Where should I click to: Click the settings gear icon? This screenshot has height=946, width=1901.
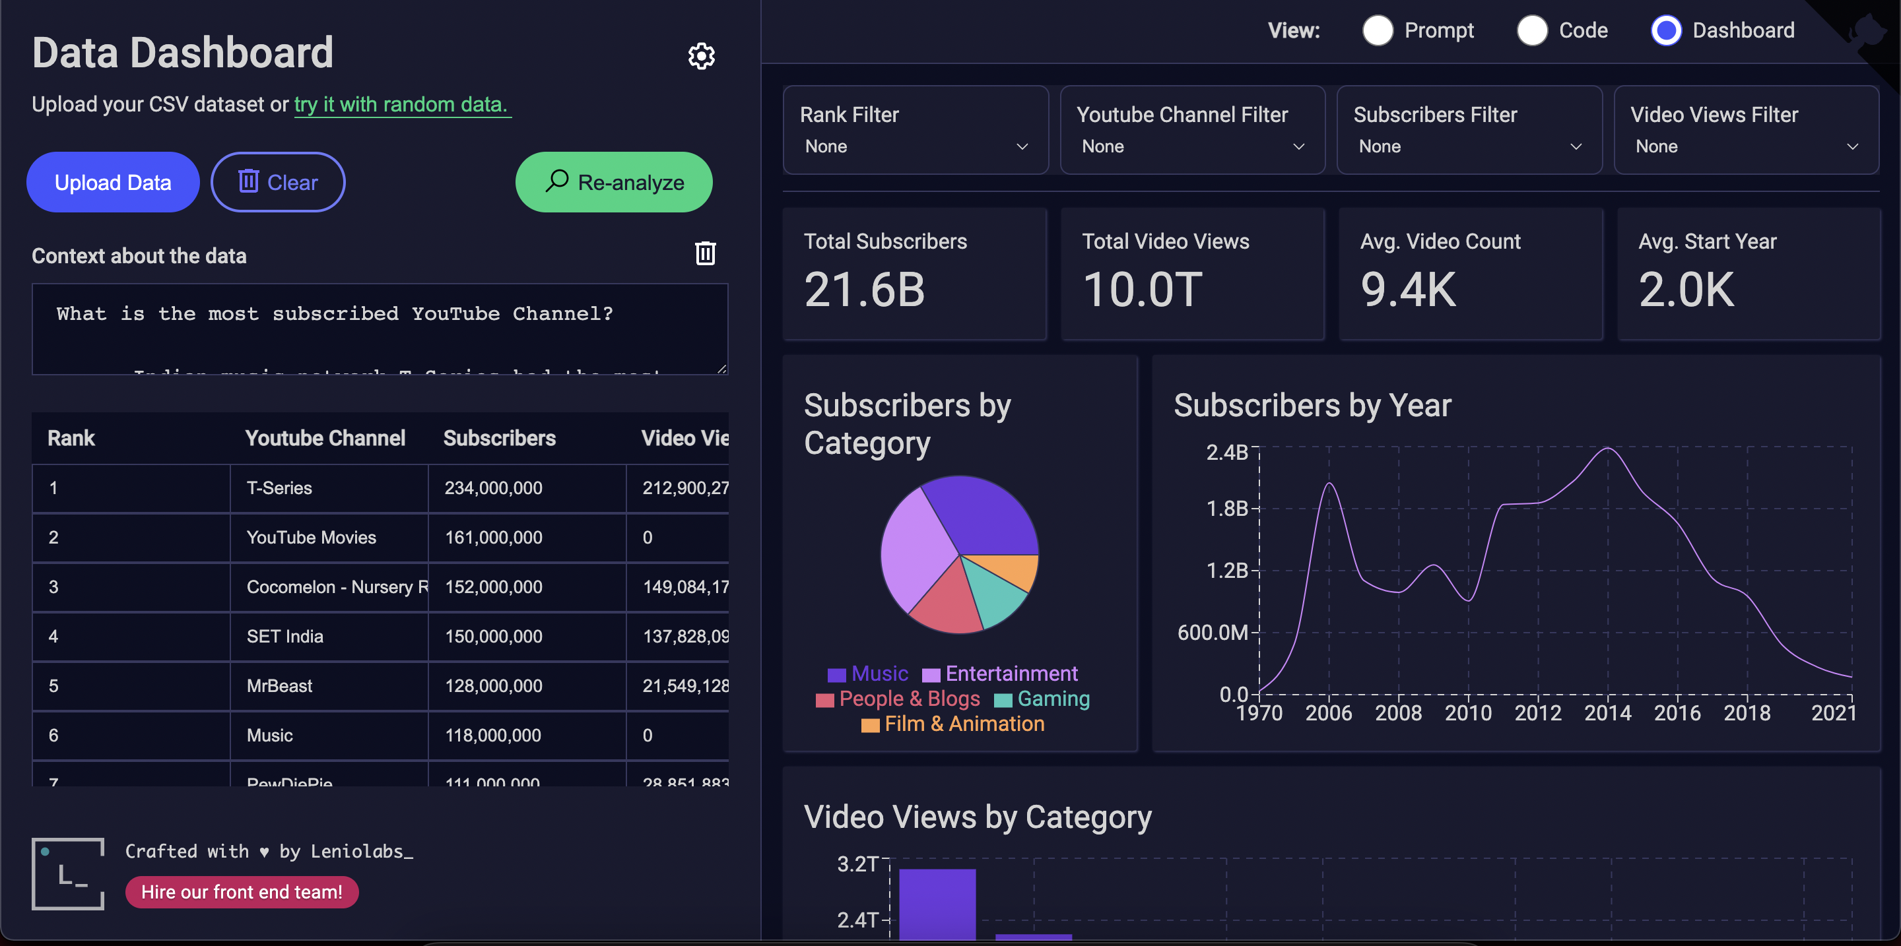click(701, 55)
